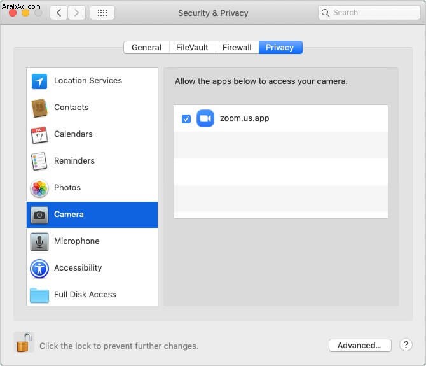Click the magnifying glass in search
Image resolution: width=426 pixels, height=366 pixels.
tap(325, 13)
